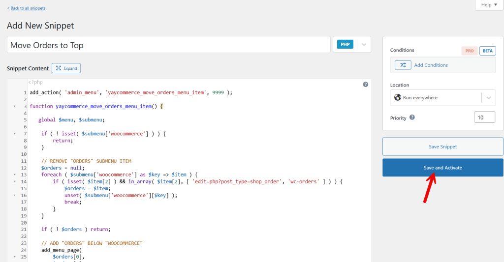
Task: Click the Save and Activate button
Action: point(442,168)
